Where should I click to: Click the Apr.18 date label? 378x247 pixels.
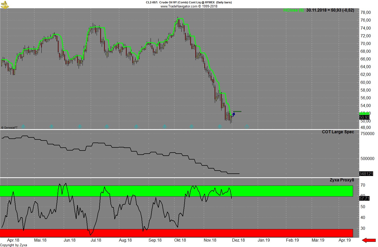pyautogui.click(x=13, y=240)
